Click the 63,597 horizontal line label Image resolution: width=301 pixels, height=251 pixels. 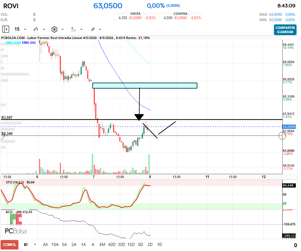pyautogui.click(x=7, y=117)
